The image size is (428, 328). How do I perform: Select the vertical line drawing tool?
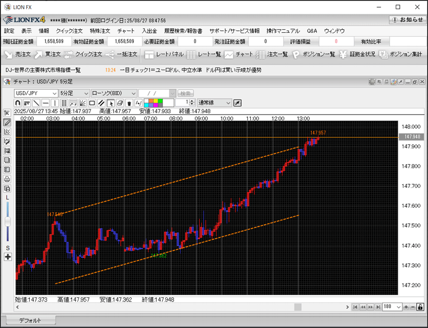click(55, 103)
